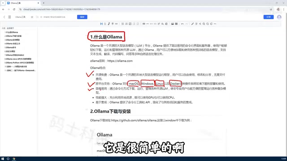Image resolution: width=287 pixels, height=161 pixels.
Task: Select the heading H format icon
Action: click(101, 24)
